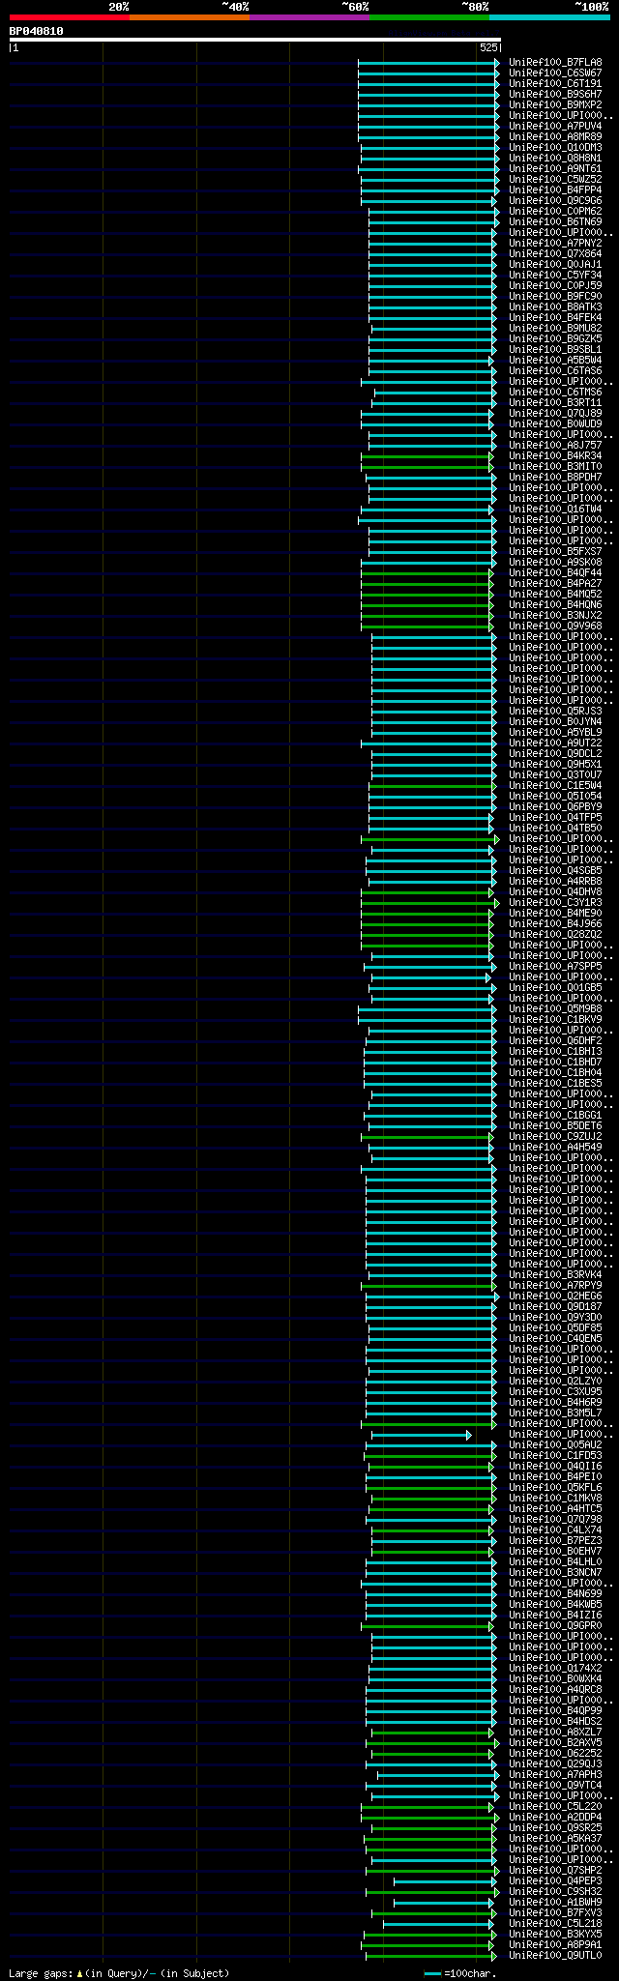619x1981 pixels.
Task: Click the cyan alignment bar for UniRef100_B7FLA8
Action: pos(428,62)
